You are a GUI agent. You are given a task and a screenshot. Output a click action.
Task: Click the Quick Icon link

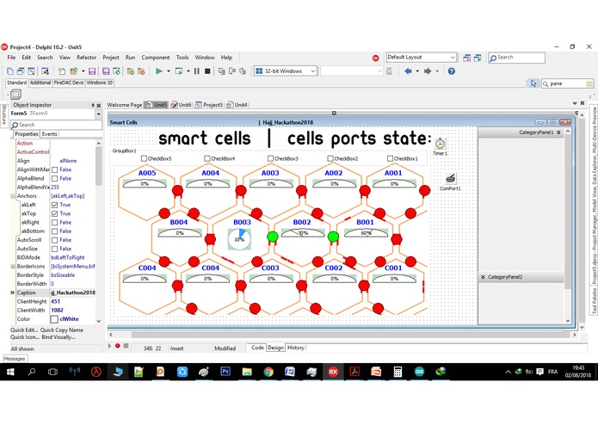(x=24, y=337)
